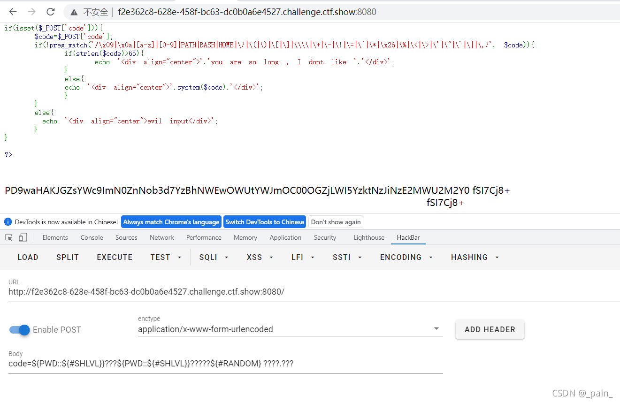Click the LOAD button in HackBar
The width and height of the screenshot is (620, 403).
(x=28, y=257)
